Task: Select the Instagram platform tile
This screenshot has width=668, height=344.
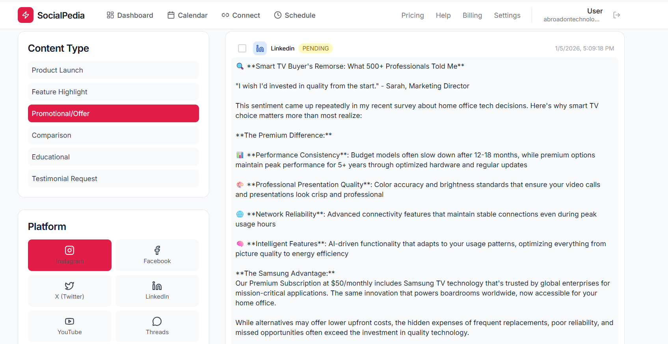Action: click(x=70, y=255)
